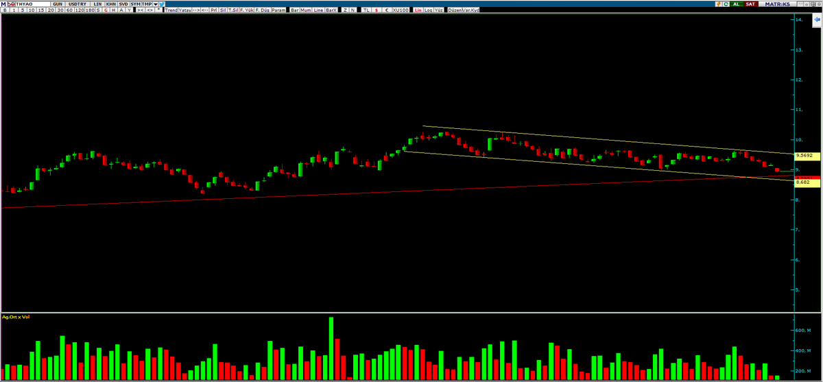Click the lightning bolt icon
The height and width of the screenshot is (382, 823).
click(719, 4)
